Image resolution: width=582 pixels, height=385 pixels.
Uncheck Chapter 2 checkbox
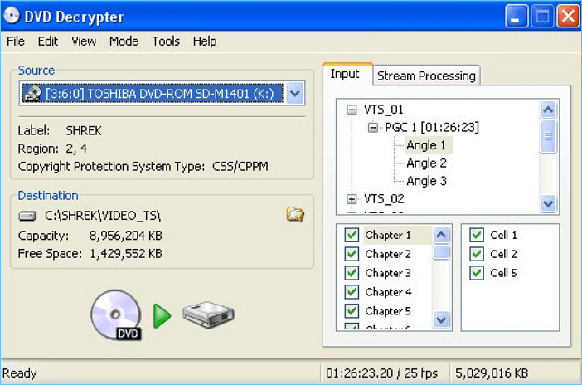point(352,254)
